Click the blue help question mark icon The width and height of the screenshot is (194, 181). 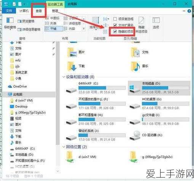pos(189,11)
